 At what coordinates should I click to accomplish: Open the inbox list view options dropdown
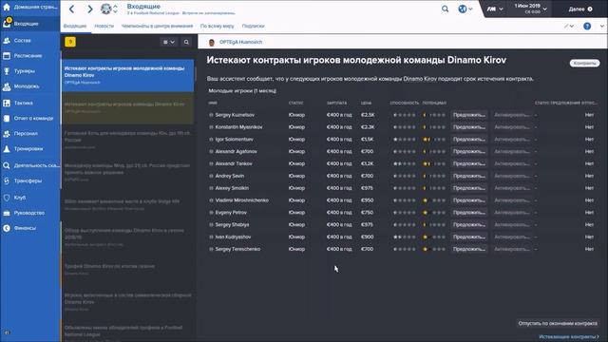169,42
